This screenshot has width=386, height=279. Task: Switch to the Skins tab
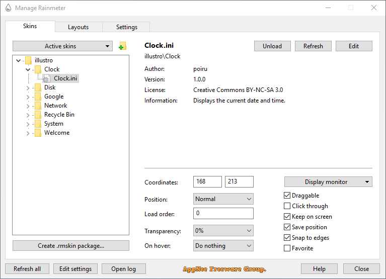[30, 26]
